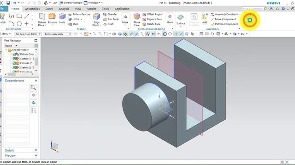Open the Window menu dropdown
This screenshot has height=165, width=295.
click(93, 3)
